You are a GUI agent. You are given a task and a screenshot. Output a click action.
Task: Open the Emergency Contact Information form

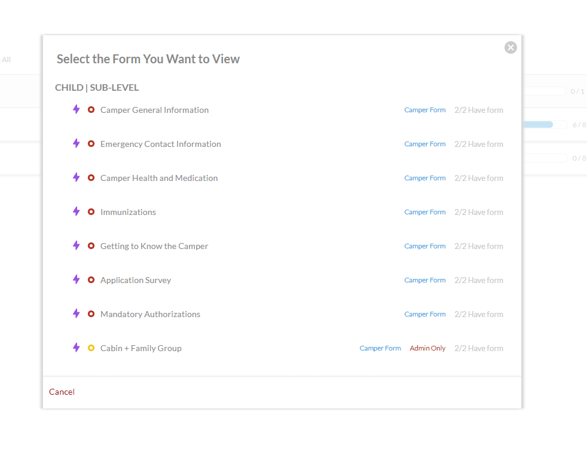[x=160, y=144]
